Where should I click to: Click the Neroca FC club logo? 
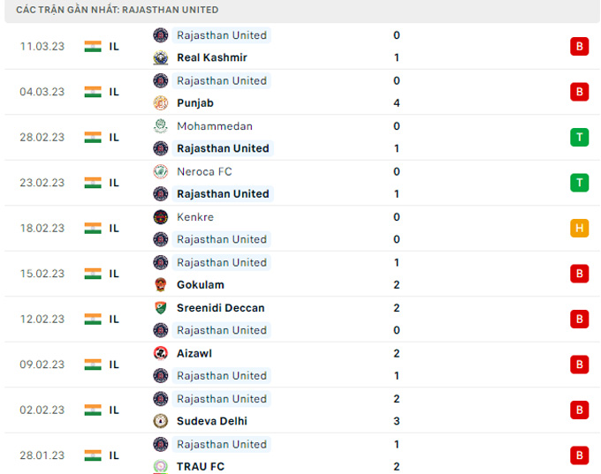[x=160, y=171]
